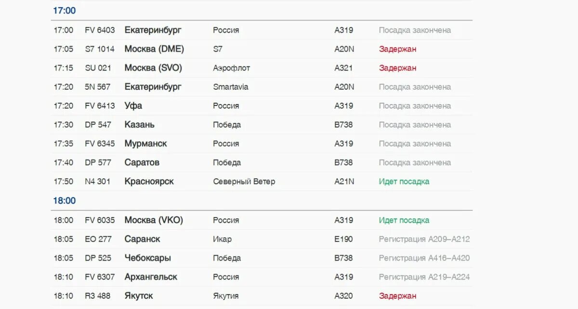578x309 pixels.
Task: Open the Москва (SVO) flight row
Action: (262, 68)
